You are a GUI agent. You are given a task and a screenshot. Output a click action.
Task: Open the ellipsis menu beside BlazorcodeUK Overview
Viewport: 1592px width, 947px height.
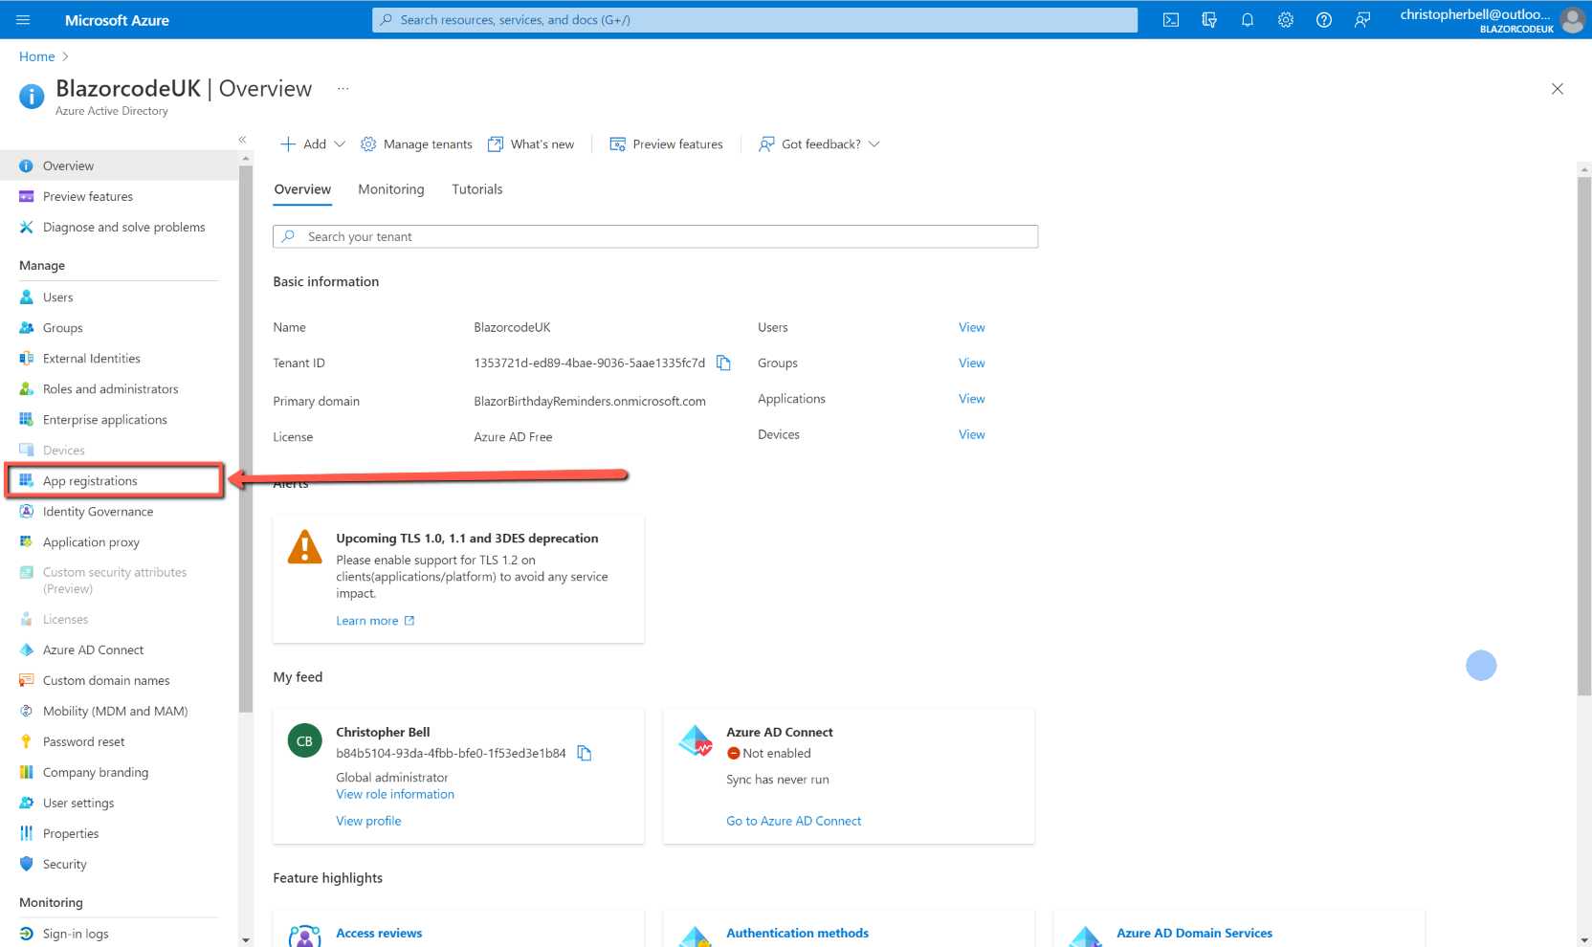pyautogui.click(x=343, y=87)
